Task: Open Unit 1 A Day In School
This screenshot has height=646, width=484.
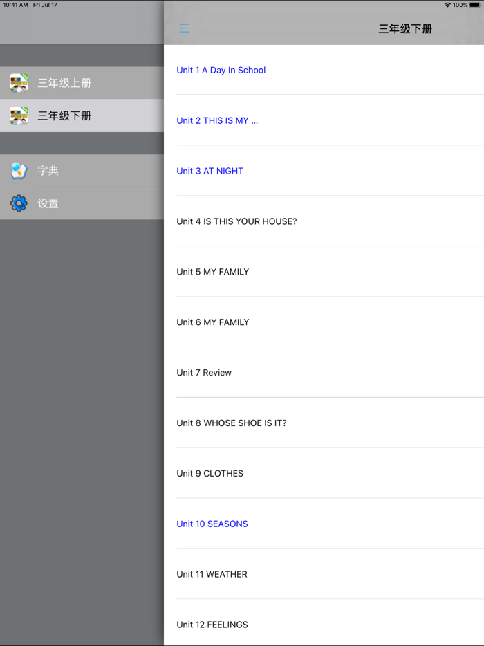Action: (324, 70)
